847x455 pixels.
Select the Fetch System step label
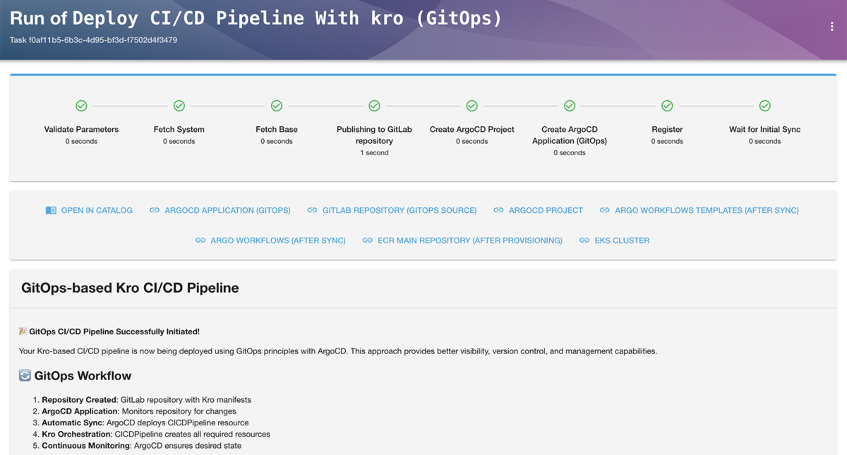(179, 129)
